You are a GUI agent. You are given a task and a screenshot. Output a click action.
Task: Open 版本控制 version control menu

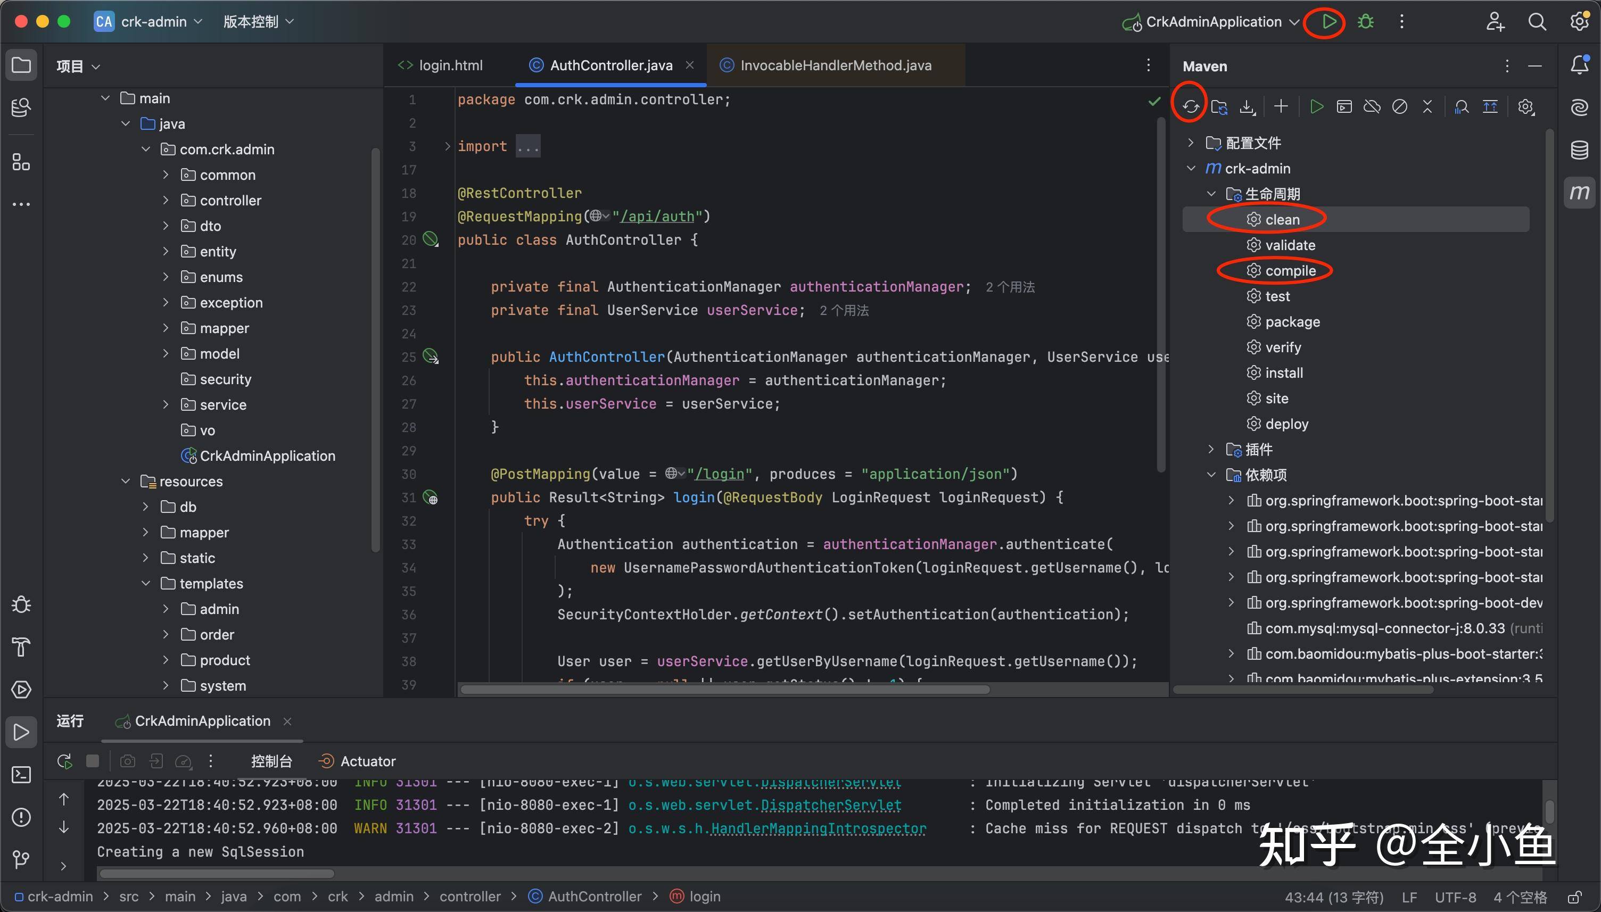[x=259, y=22]
